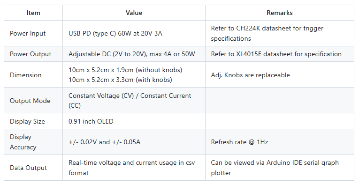Click the XL4015E datasheet remark
The width and height of the screenshot is (359, 184).
tap(276, 54)
